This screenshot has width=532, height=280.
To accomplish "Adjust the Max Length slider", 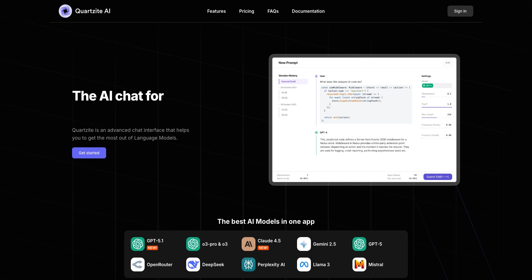I will [x=436, y=117].
